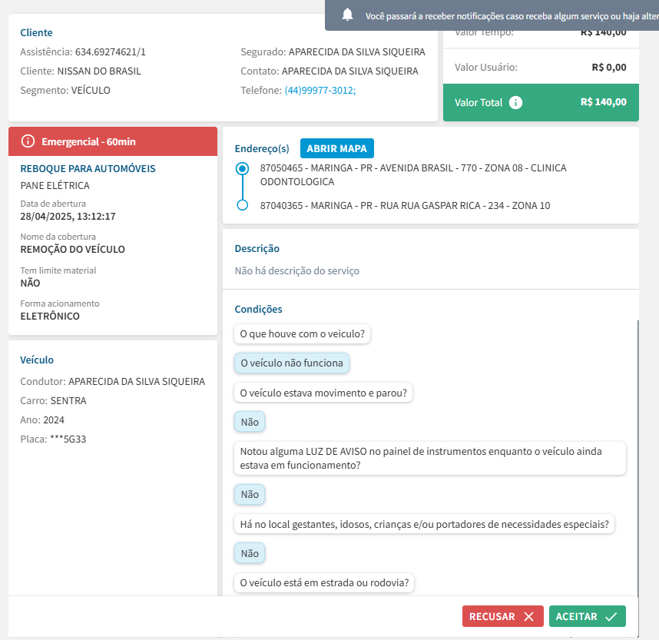Click the info icon in Emergencial banner
This screenshot has height=640, width=659.
point(28,141)
